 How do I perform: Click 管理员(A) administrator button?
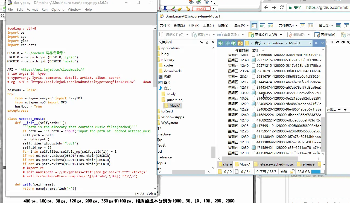coord(325,35)
